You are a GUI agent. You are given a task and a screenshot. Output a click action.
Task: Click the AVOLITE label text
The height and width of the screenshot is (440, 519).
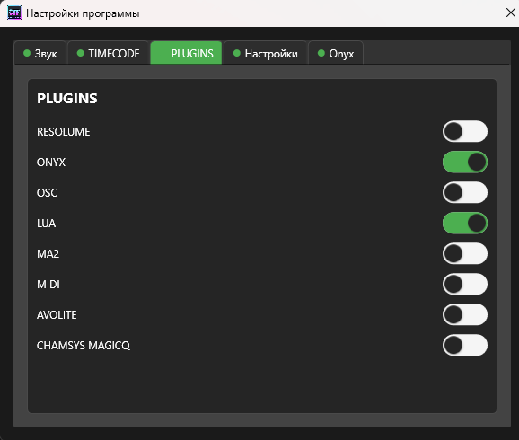coord(57,315)
